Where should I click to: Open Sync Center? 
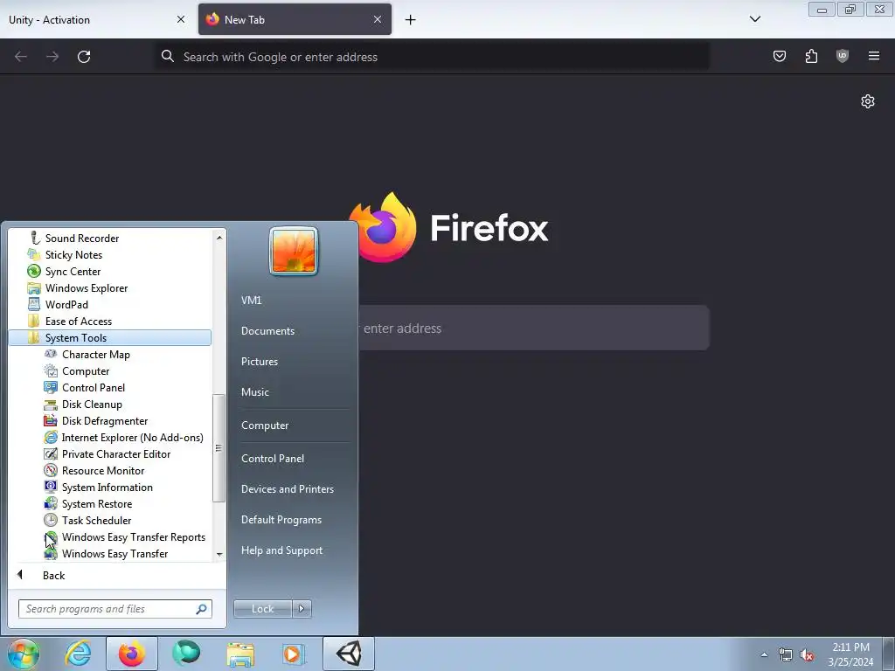pyautogui.click(x=73, y=272)
